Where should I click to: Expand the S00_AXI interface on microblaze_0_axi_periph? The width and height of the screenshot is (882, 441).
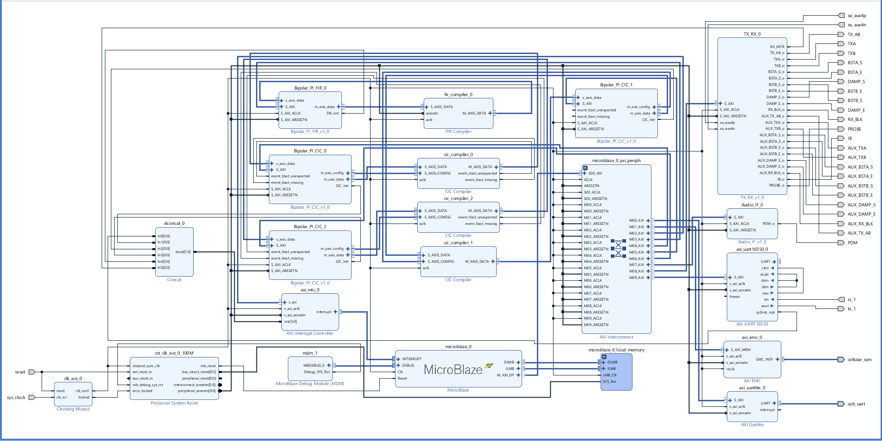584,173
